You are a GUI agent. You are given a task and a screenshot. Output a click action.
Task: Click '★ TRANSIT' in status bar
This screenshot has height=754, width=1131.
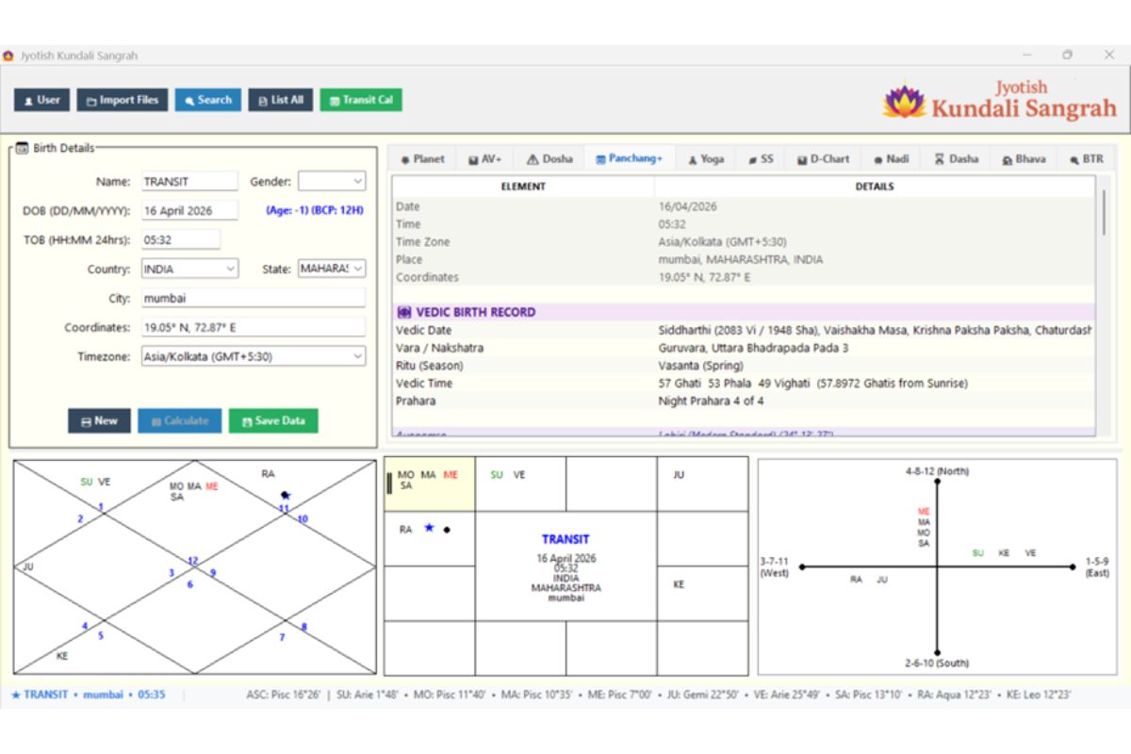point(39,695)
